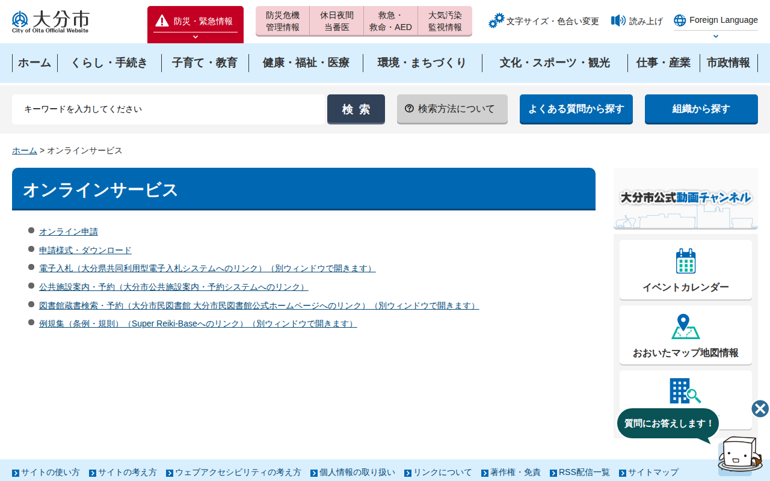The image size is (770, 481).
Task: Click the イベントカレンダー calendar icon
Action: point(686,262)
